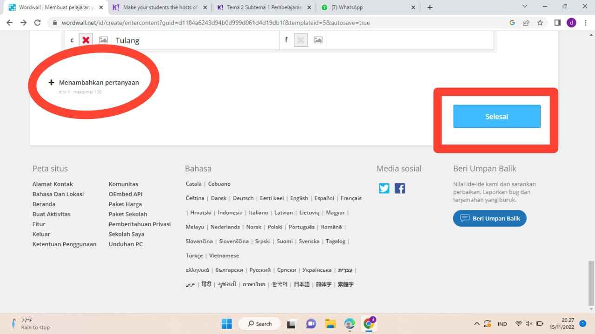Switch language to English
The image size is (595, 334).
point(299,198)
